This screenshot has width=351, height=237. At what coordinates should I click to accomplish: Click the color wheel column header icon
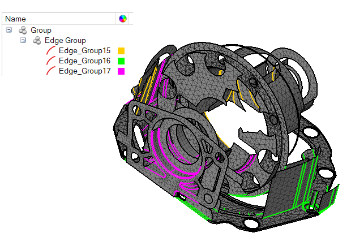pyautogui.click(x=122, y=19)
